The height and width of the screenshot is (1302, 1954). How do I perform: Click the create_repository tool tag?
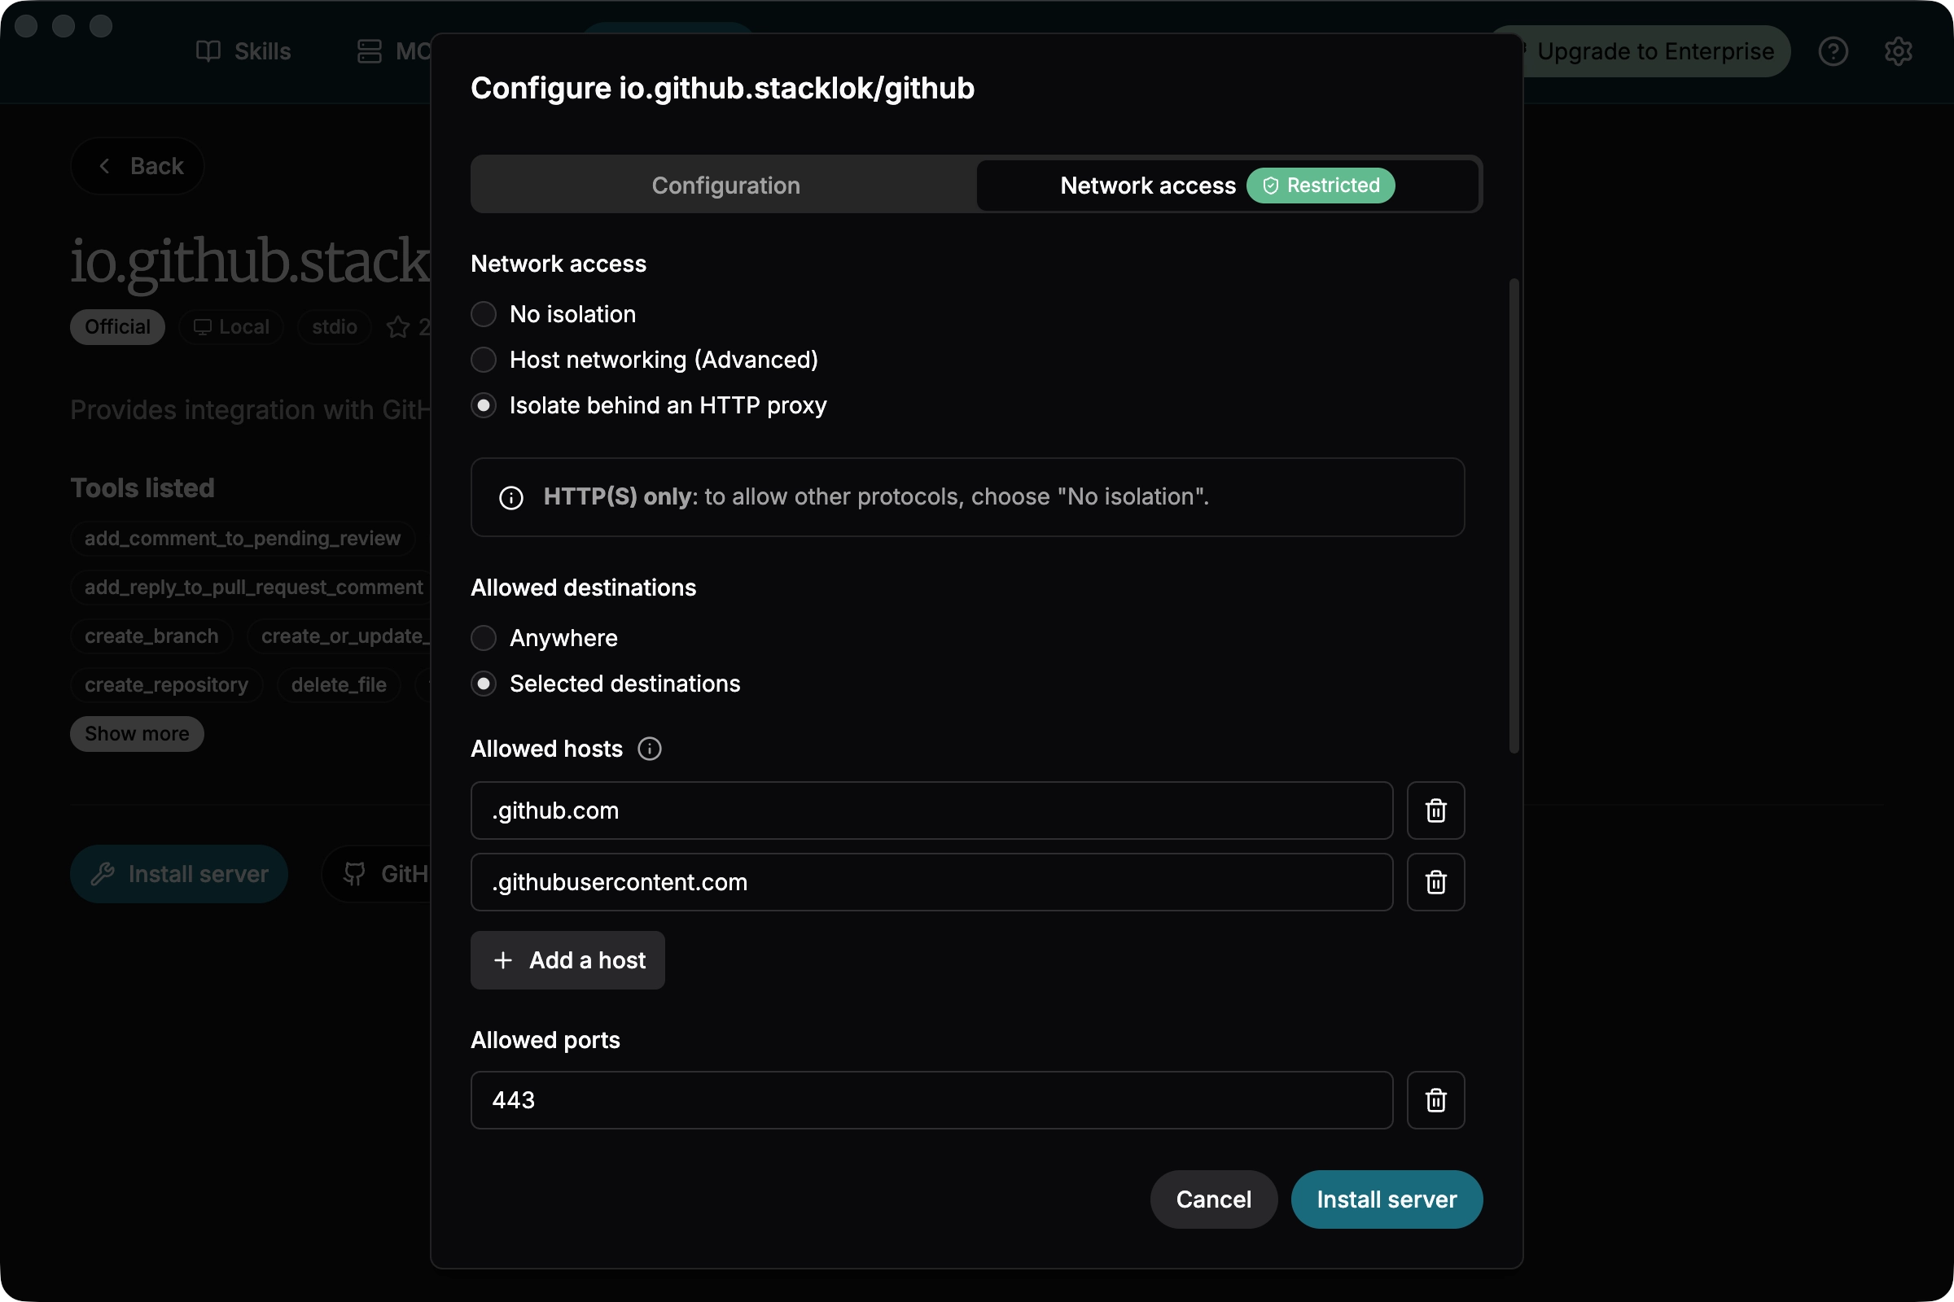[166, 686]
